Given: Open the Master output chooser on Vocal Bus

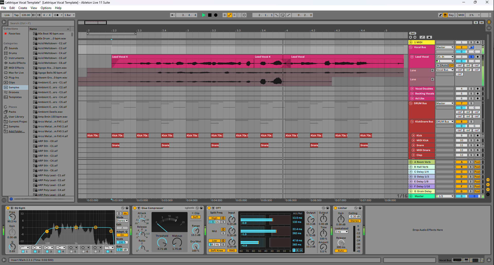Looking at the screenshot, I should (x=445, y=47).
